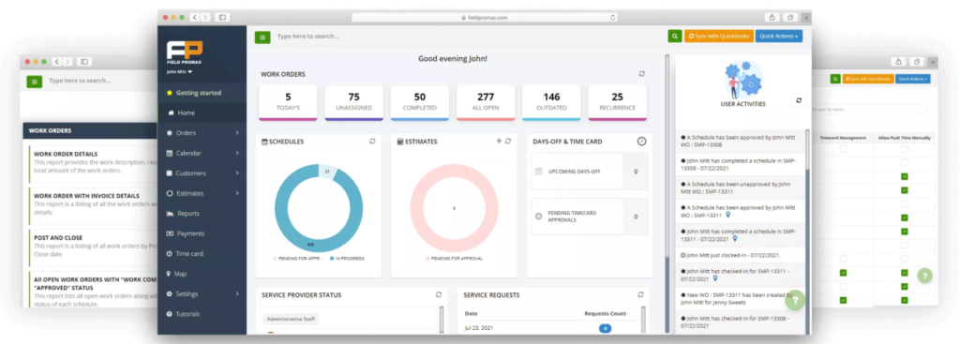Open the Unassigned work orders card
Image resolution: width=960 pixels, height=344 pixels.
353,102
